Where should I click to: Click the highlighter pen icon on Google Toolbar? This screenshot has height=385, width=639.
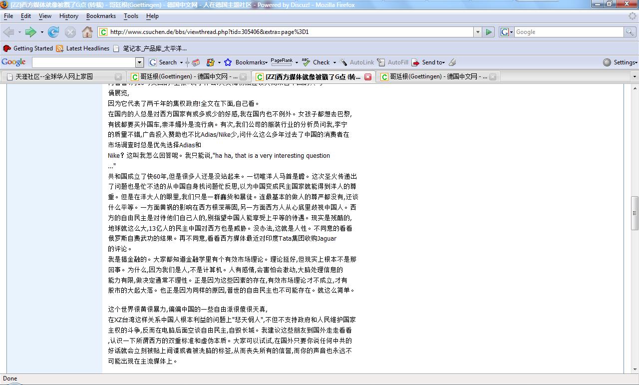(x=452, y=62)
